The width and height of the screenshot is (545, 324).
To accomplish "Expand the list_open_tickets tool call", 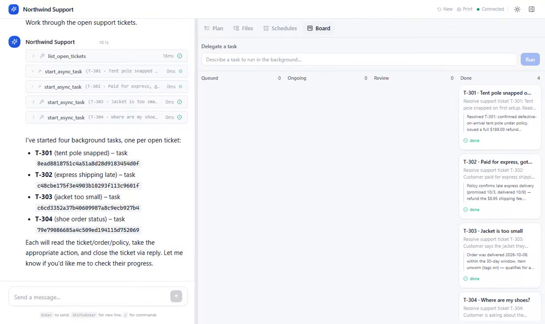I will [107, 56].
